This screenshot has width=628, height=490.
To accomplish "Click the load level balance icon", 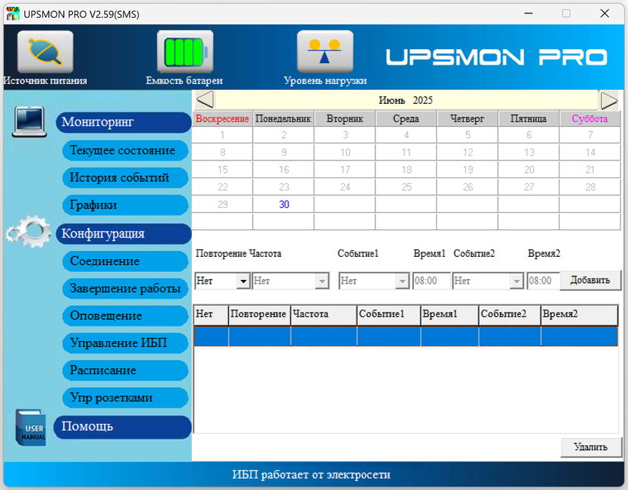I will coord(325,52).
